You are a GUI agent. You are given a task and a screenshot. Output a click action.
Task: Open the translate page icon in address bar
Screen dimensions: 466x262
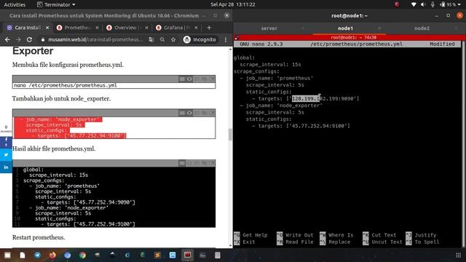point(151,39)
